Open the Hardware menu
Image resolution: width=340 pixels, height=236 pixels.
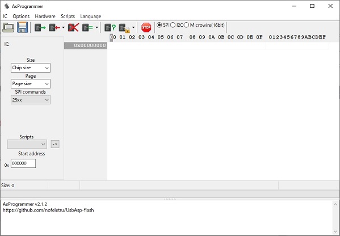45,16
